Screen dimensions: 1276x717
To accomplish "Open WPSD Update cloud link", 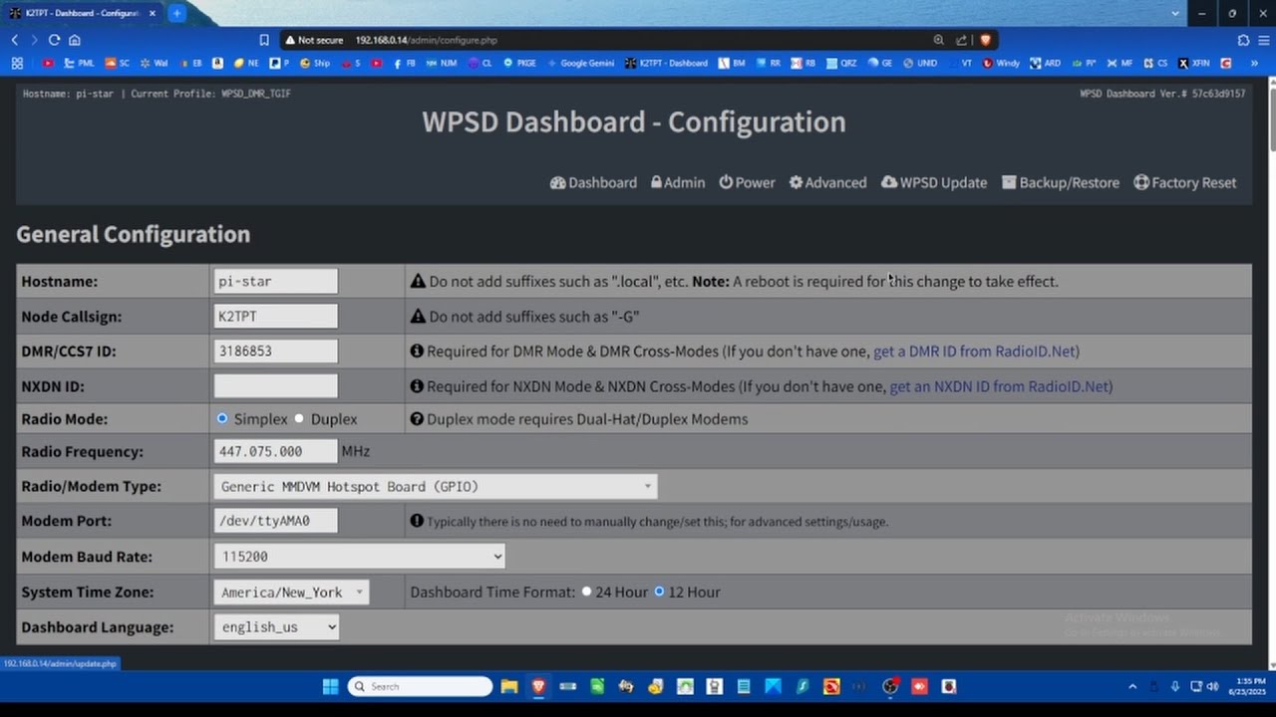I will point(934,182).
